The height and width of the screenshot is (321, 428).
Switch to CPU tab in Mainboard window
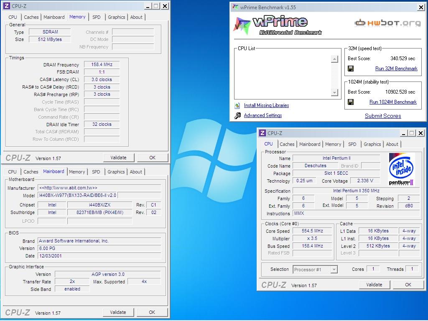[x=12, y=172]
